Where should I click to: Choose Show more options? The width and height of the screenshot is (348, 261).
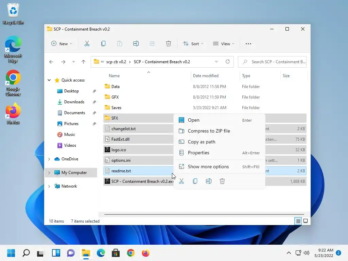[x=219, y=167]
